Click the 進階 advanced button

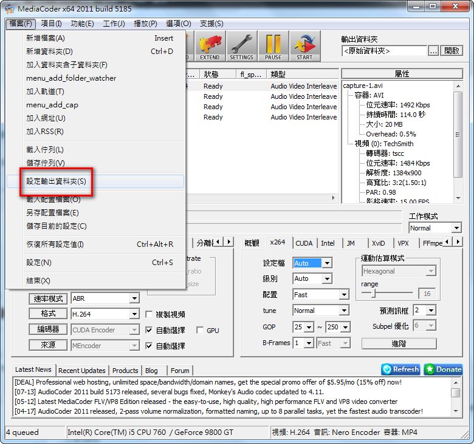[x=399, y=343]
